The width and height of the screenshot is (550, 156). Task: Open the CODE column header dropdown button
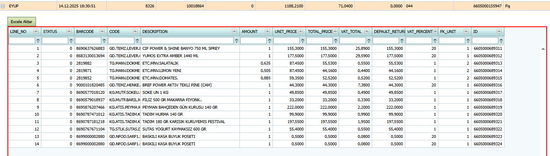(x=135, y=32)
